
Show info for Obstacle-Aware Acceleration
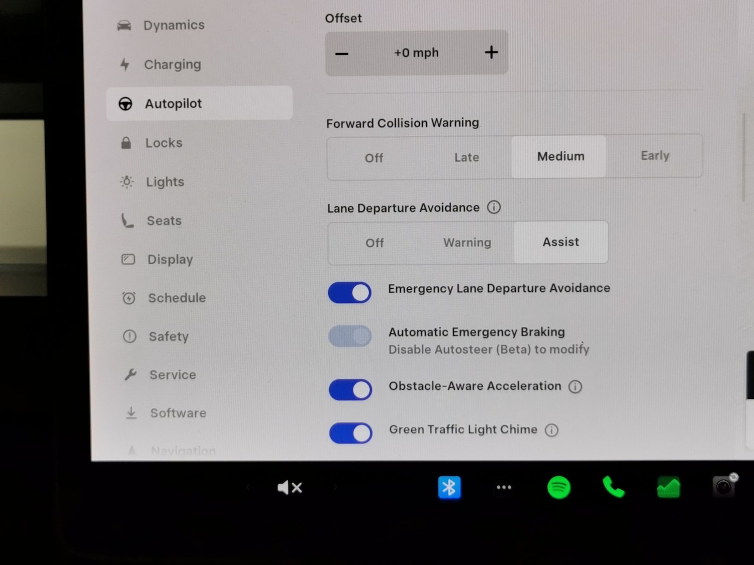(x=575, y=386)
